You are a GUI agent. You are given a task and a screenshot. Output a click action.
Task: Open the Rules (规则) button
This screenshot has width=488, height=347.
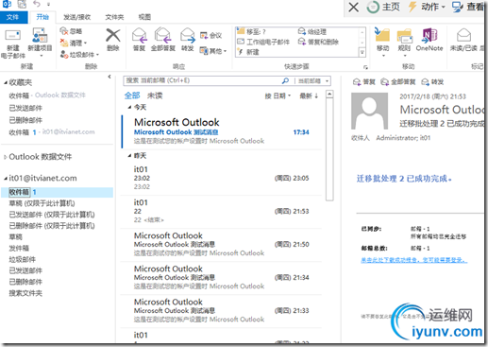coord(404,43)
